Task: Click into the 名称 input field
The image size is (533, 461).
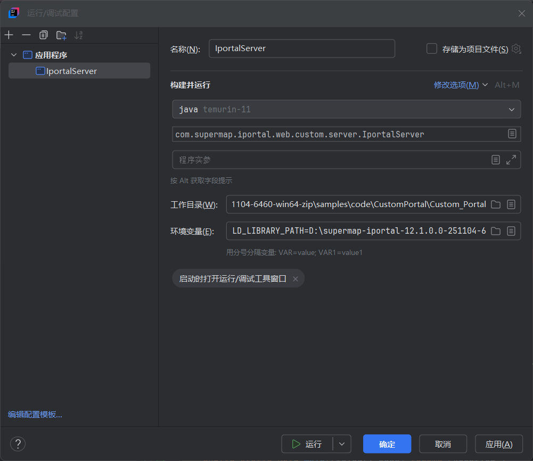Action: click(301, 48)
